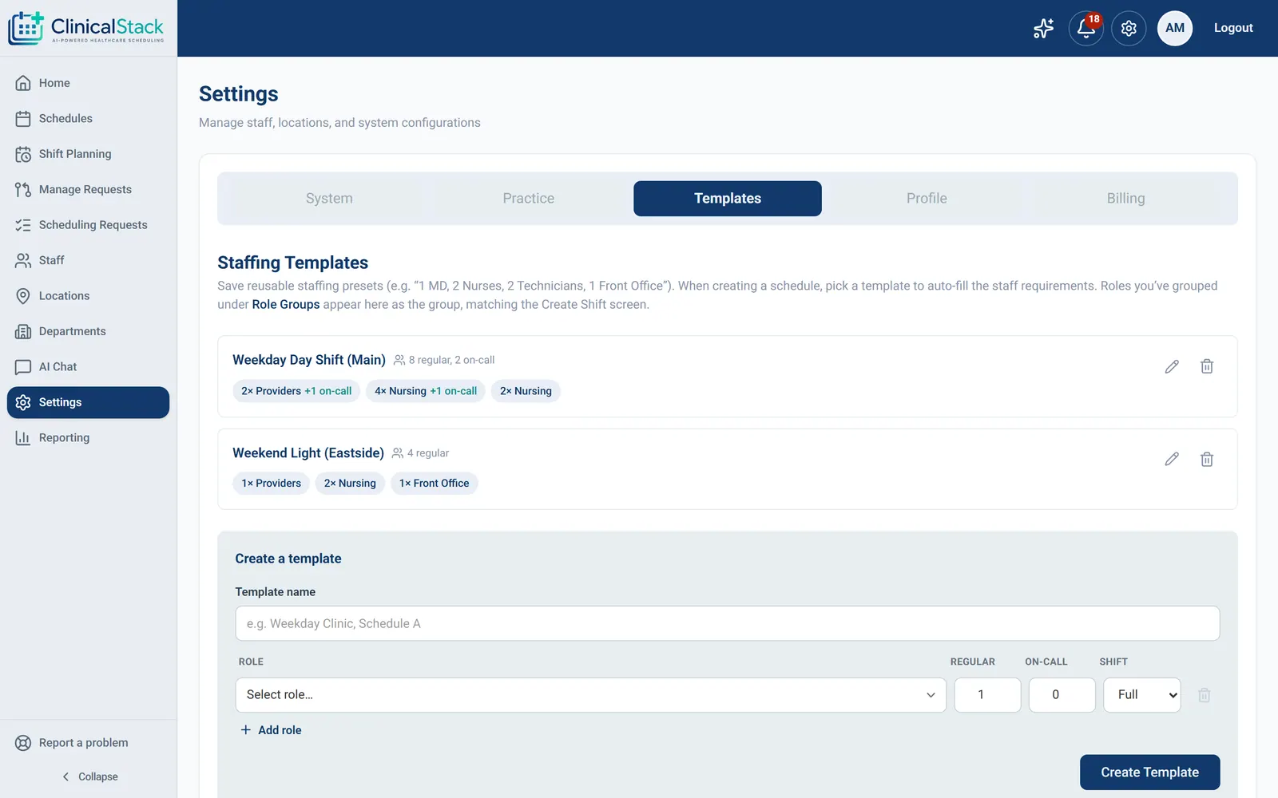Click the On-call count field
1278x798 pixels.
(x=1062, y=695)
